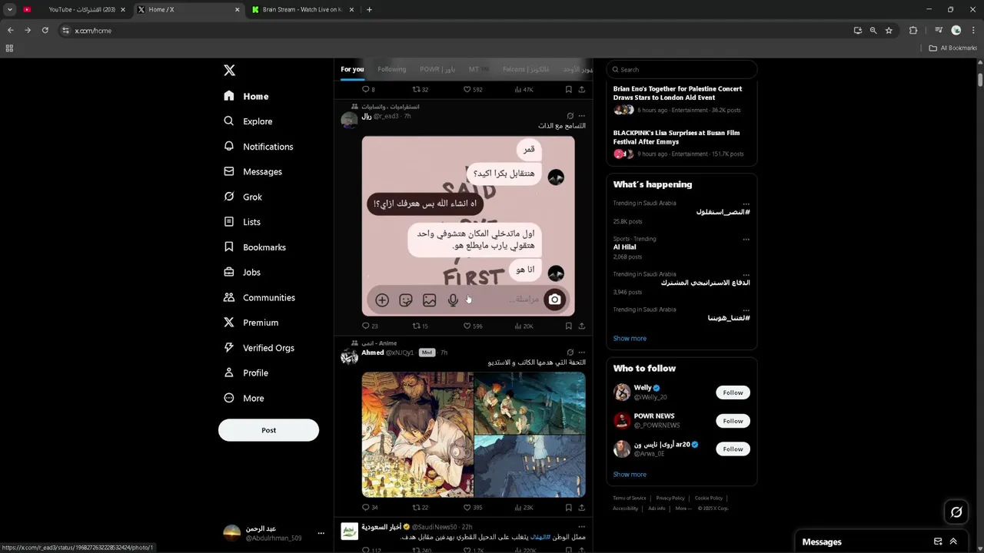Viewport: 984px width, 553px height.
Task: Repost Ahmed's post with 22 reposts
Action: 420,507
